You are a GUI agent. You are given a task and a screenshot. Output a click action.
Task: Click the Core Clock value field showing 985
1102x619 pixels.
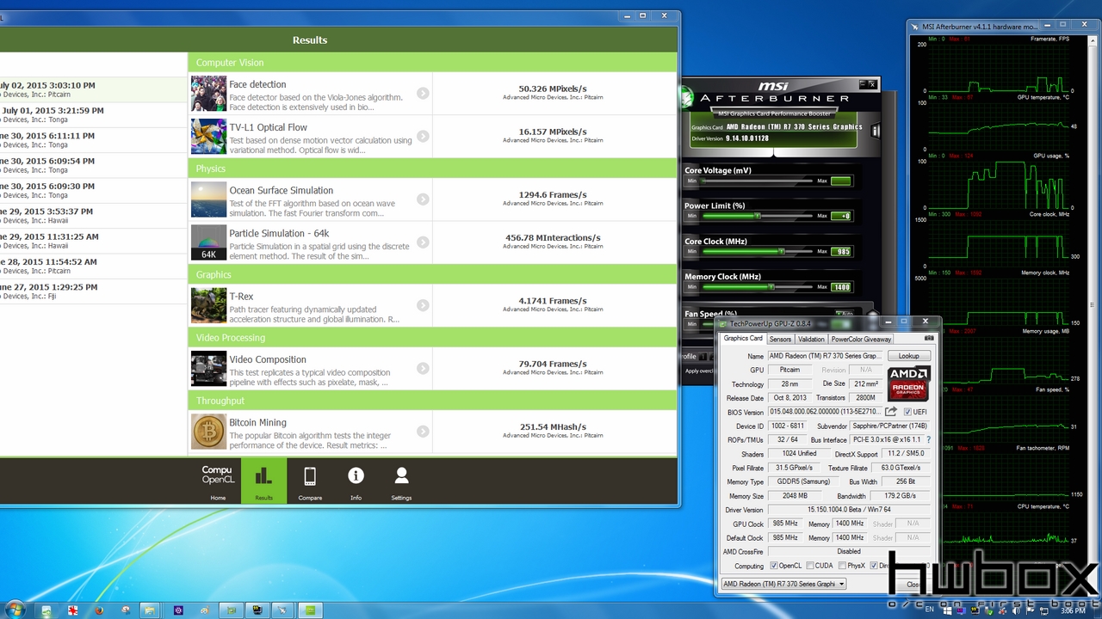(841, 252)
